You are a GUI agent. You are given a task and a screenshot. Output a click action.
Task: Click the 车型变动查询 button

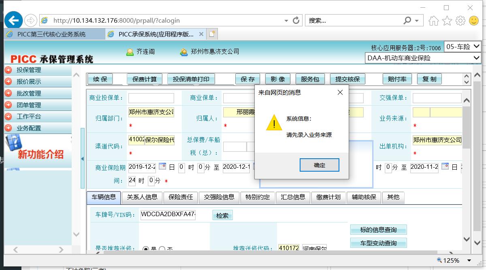(378, 243)
